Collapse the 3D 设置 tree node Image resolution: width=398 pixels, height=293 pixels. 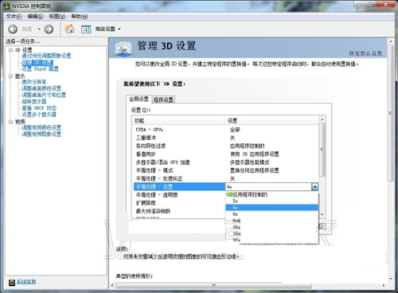tap(10, 49)
